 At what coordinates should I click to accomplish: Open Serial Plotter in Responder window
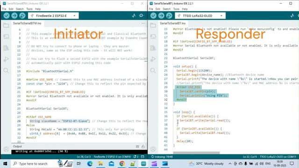pyautogui.click(x=292, y=15)
